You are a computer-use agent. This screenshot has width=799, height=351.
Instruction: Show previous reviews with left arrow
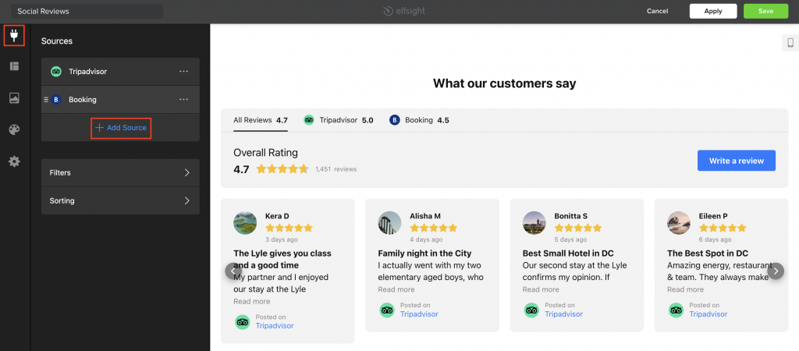tap(233, 271)
